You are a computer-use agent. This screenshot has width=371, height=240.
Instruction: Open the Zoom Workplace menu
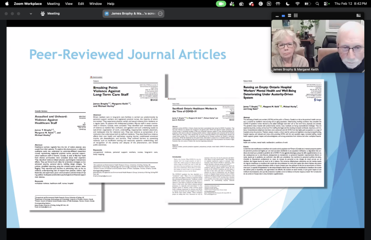coord(27,3)
